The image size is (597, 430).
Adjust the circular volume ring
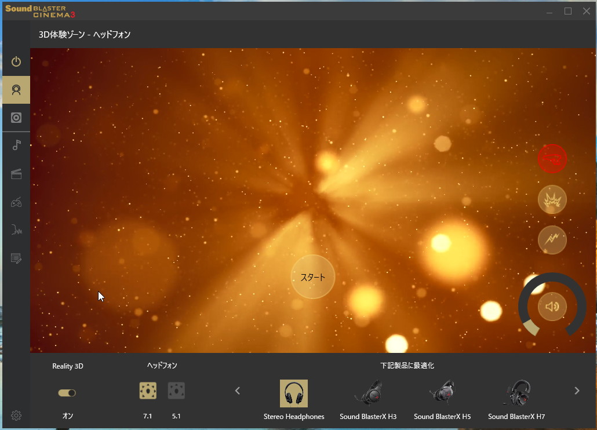(x=552, y=276)
